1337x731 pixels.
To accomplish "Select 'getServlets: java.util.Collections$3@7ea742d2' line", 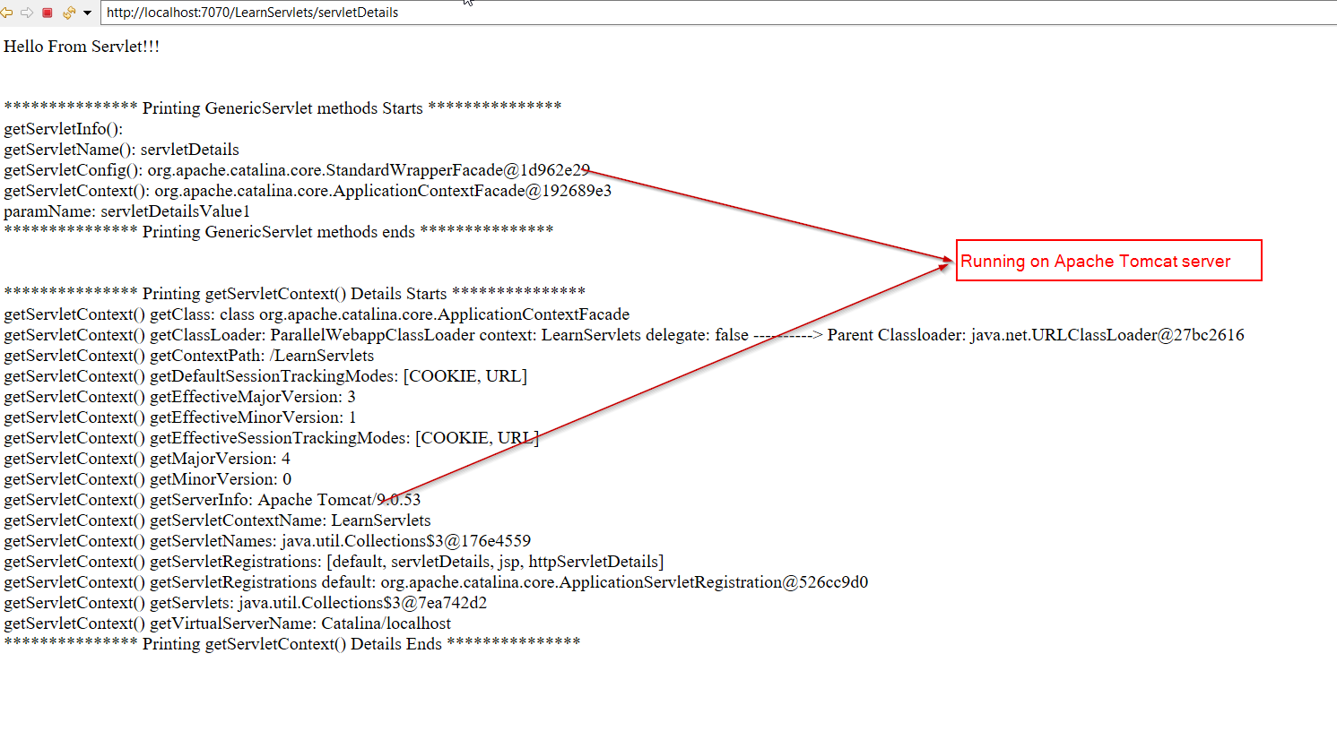I will click(246, 603).
